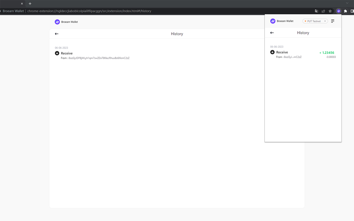This screenshot has height=221, width=354.
Task: Click the History title in the popup
Action: click(x=303, y=33)
